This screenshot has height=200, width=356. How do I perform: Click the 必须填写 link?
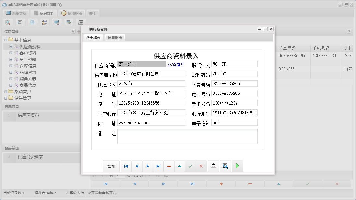click(x=175, y=65)
